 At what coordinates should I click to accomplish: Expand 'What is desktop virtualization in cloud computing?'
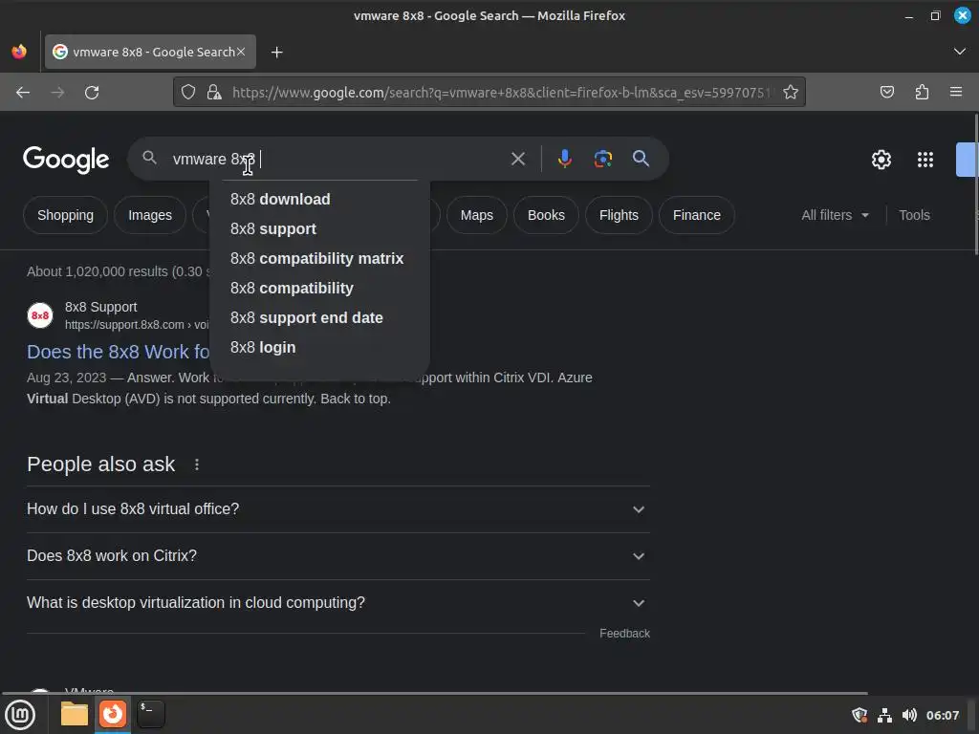click(x=337, y=603)
